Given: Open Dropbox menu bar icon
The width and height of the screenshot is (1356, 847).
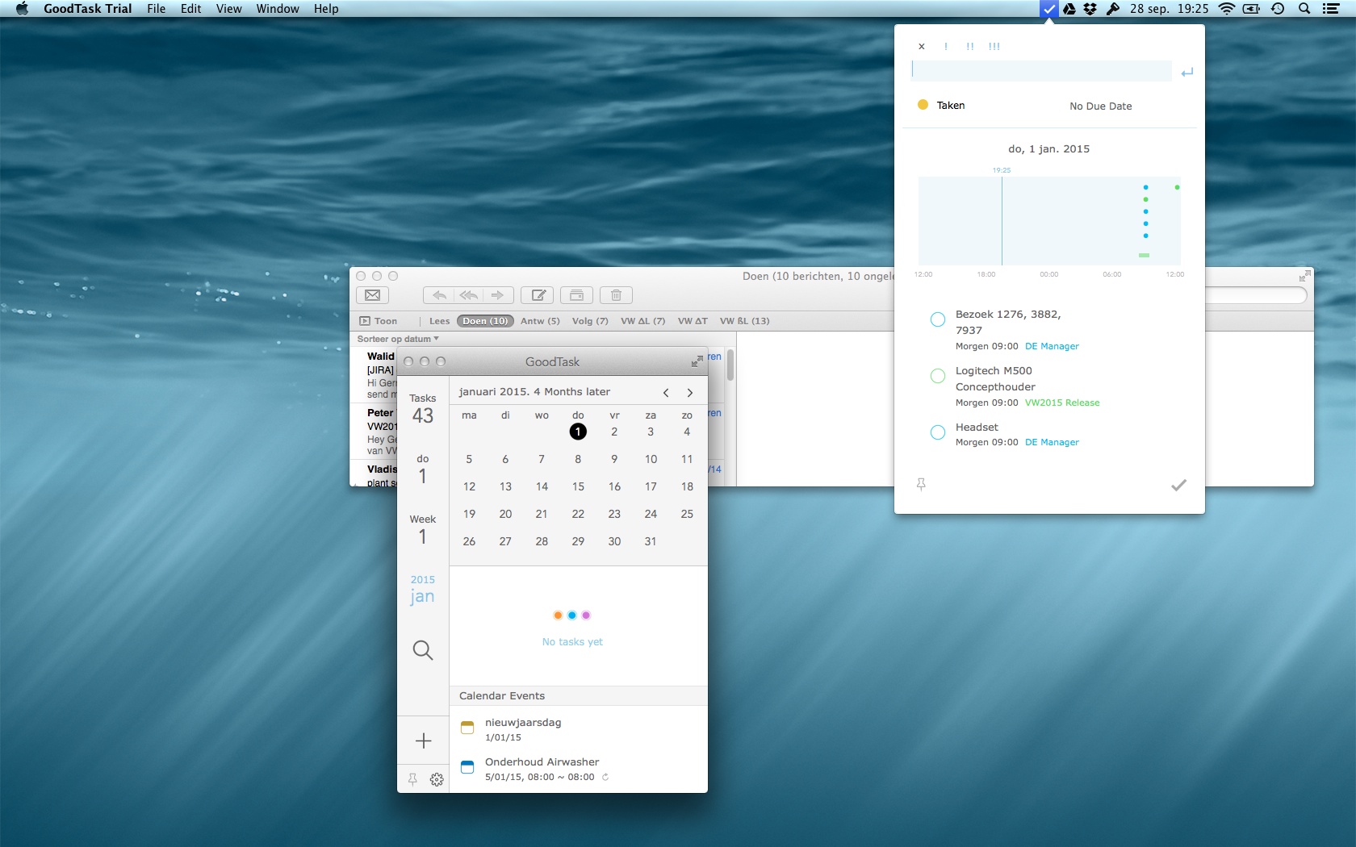Looking at the screenshot, I should 1090,9.
